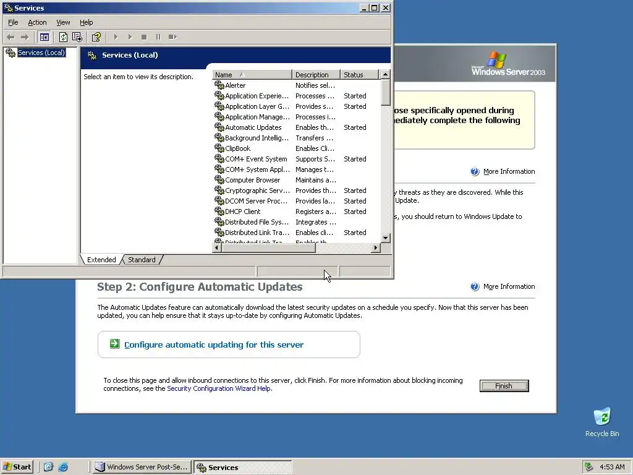Click the Back arrow toolbar icon
The height and width of the screenshot is (475, 633).
[11, 37]
